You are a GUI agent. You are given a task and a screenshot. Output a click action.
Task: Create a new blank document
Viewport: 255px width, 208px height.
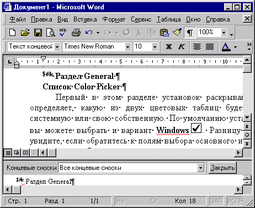pos(13,33)
